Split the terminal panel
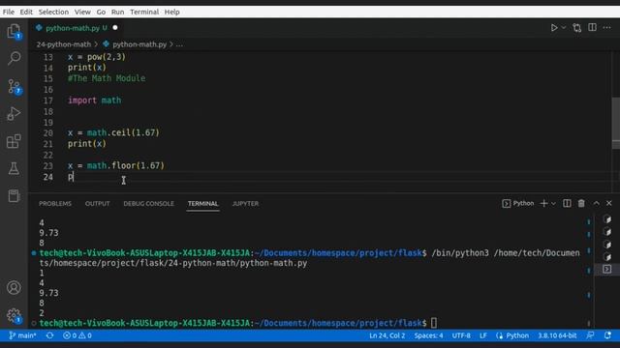This screenshot has height=348, width=620. coord(567,203)
